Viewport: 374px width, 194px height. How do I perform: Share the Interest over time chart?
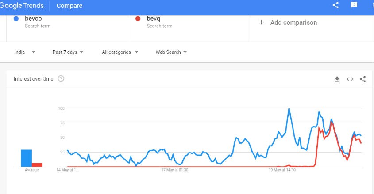click(x=363, y=79)
